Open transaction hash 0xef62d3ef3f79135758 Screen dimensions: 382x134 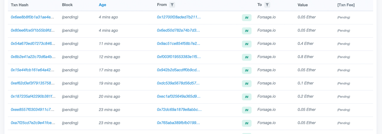[x=33, y=83]
